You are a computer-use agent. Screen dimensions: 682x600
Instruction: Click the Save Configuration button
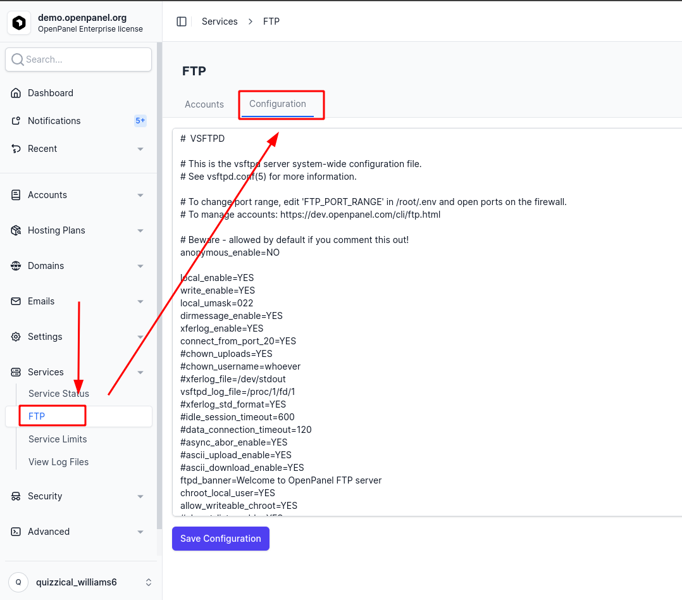pyautogui.click(x=221, y=539)
